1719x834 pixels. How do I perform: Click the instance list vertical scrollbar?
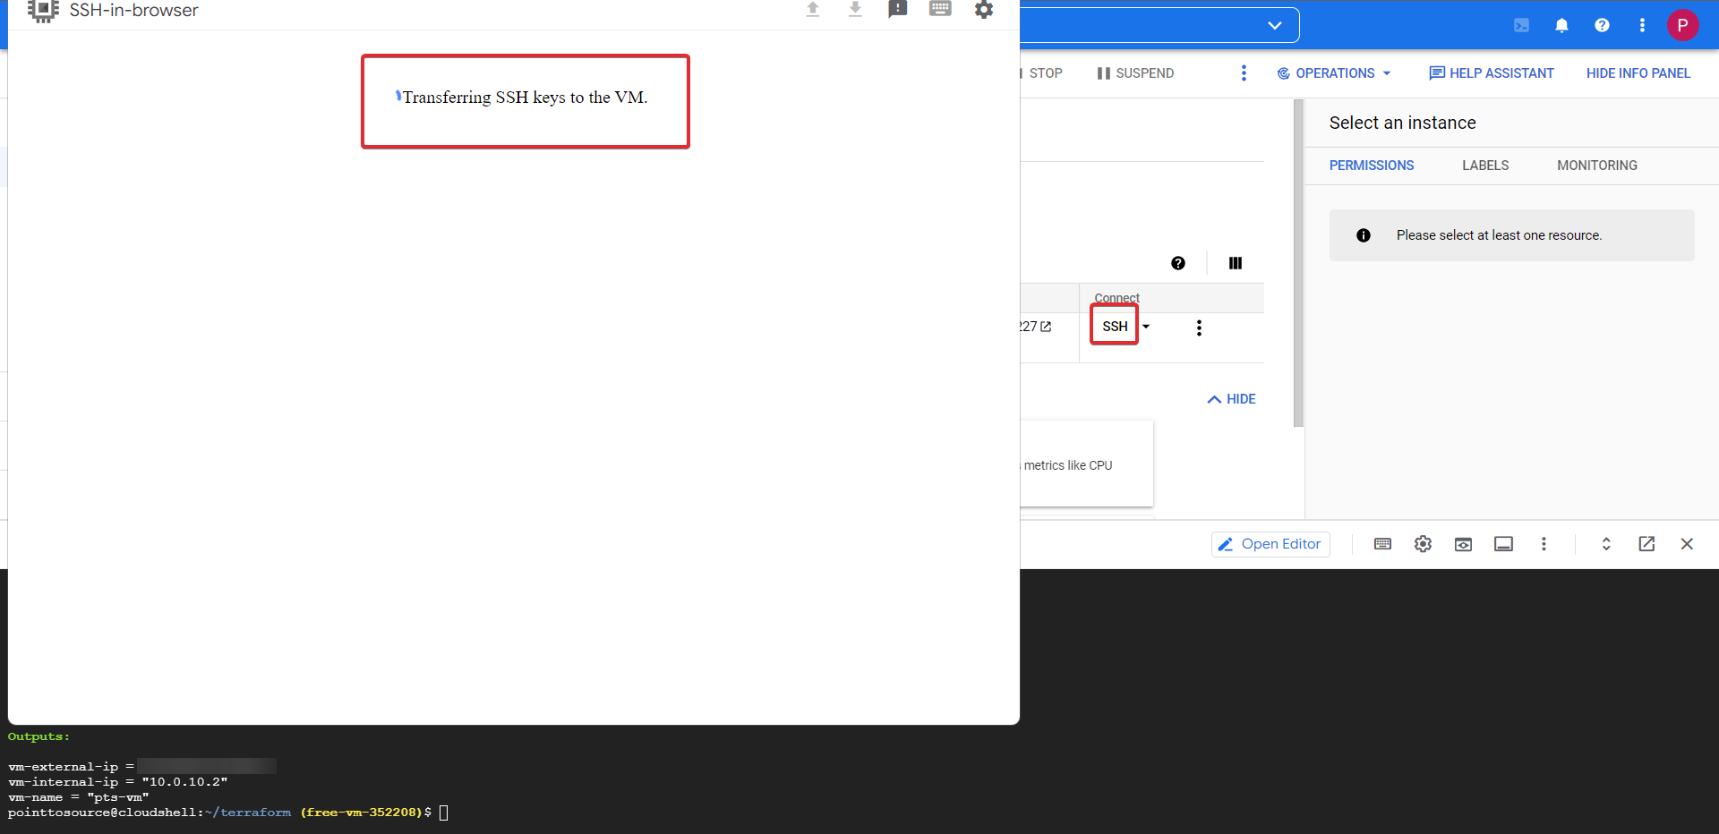[1298, 263]
